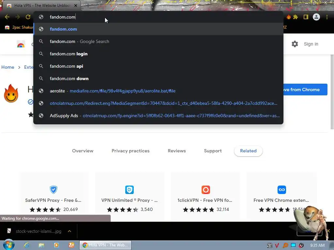The image size is (334, 250).
Task: Switch to the Overview tab
Action: (83, 151)
